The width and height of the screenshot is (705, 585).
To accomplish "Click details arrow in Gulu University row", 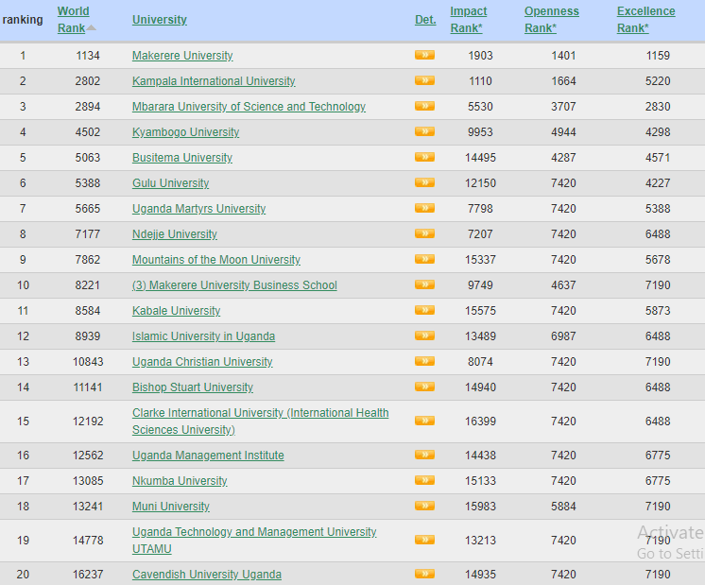I will [x=424, y=182].
